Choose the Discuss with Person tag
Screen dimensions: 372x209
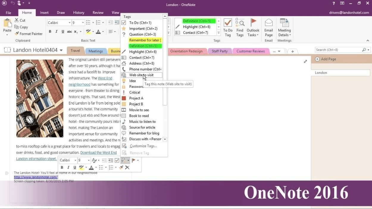(142, 139)
